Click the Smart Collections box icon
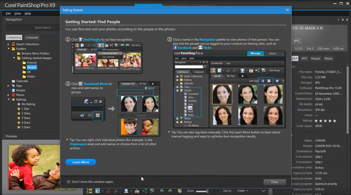This screenshot has height=195, width=351. pyautogui.click(x=13, y=44)
